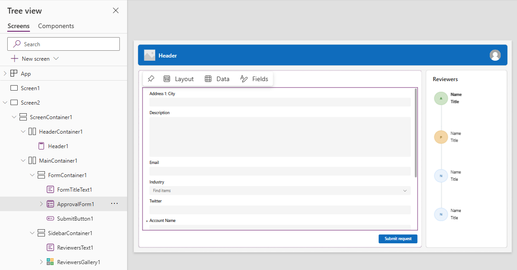Click the ReviewersText1 label icon

coord(50,247)
